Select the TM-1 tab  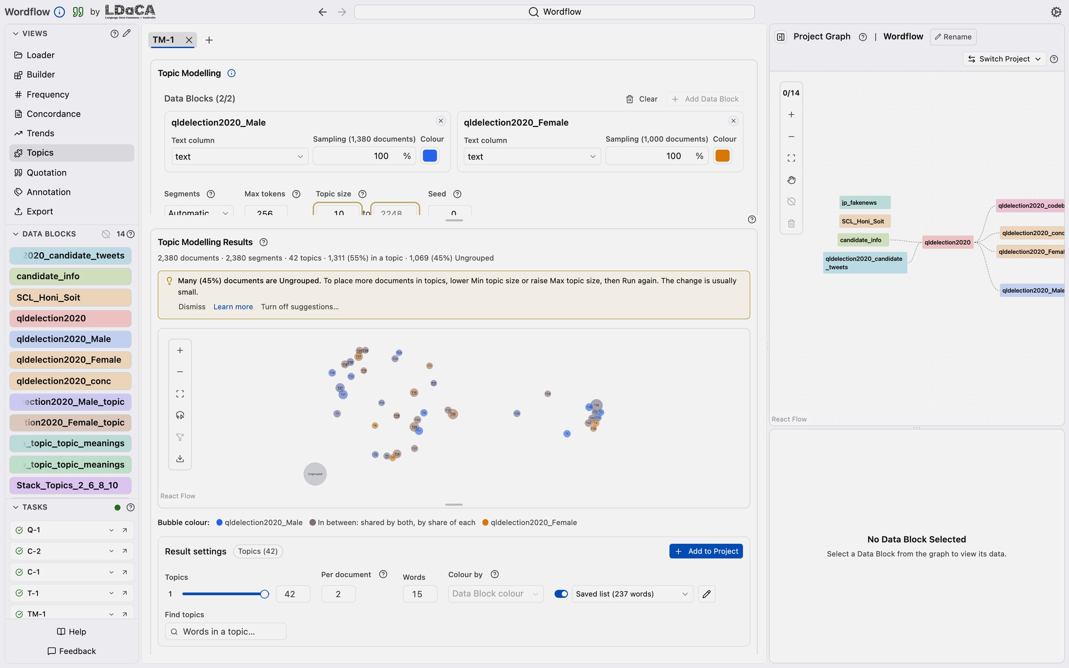(163, 40)
